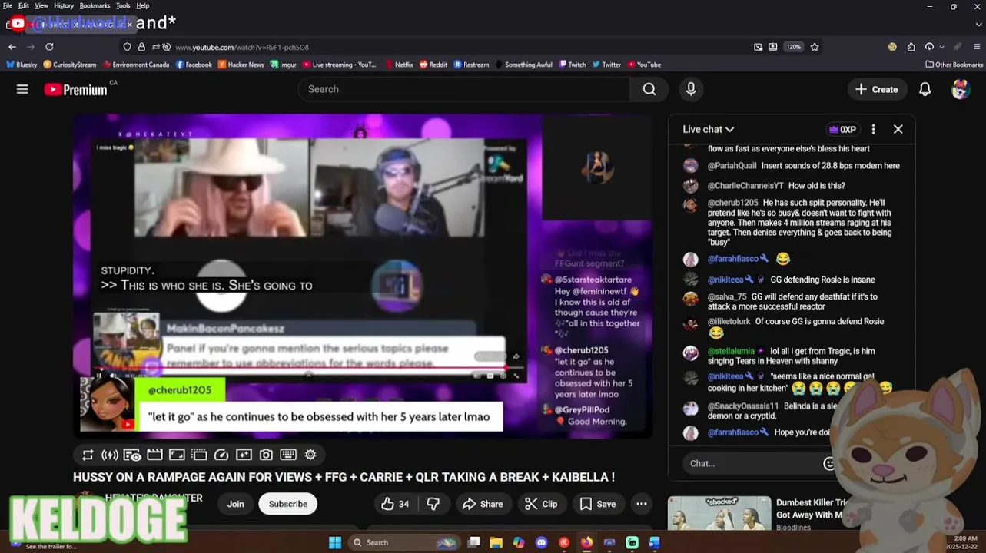Open the Netflix bookmark

pos(399,65)
